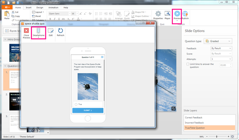The width and height of the screenshot is (239, 140).
Task: Select the Incorrect Feedback slide layer
Action: [210, 123]
